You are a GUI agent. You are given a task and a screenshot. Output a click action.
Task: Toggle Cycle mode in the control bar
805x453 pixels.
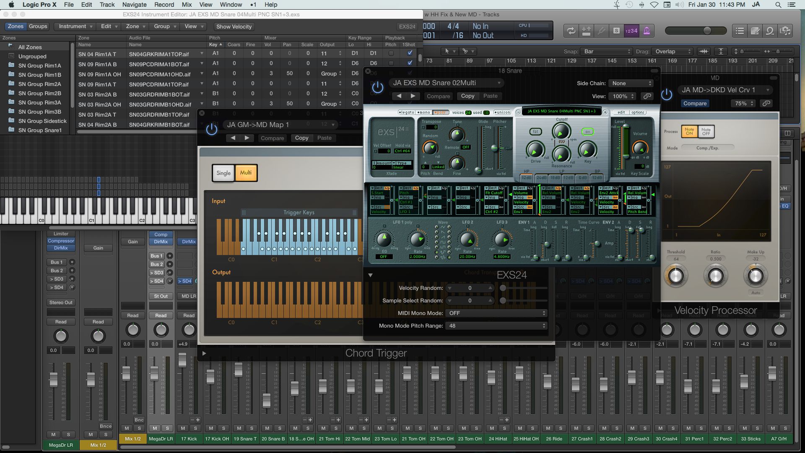pos(571,31)
